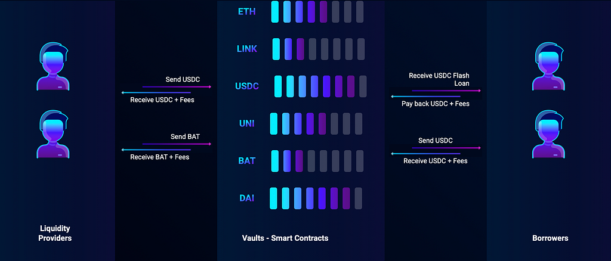611x261 pixels.
Task: Click the Pay back USDC + Fees text
Action: 435,104
